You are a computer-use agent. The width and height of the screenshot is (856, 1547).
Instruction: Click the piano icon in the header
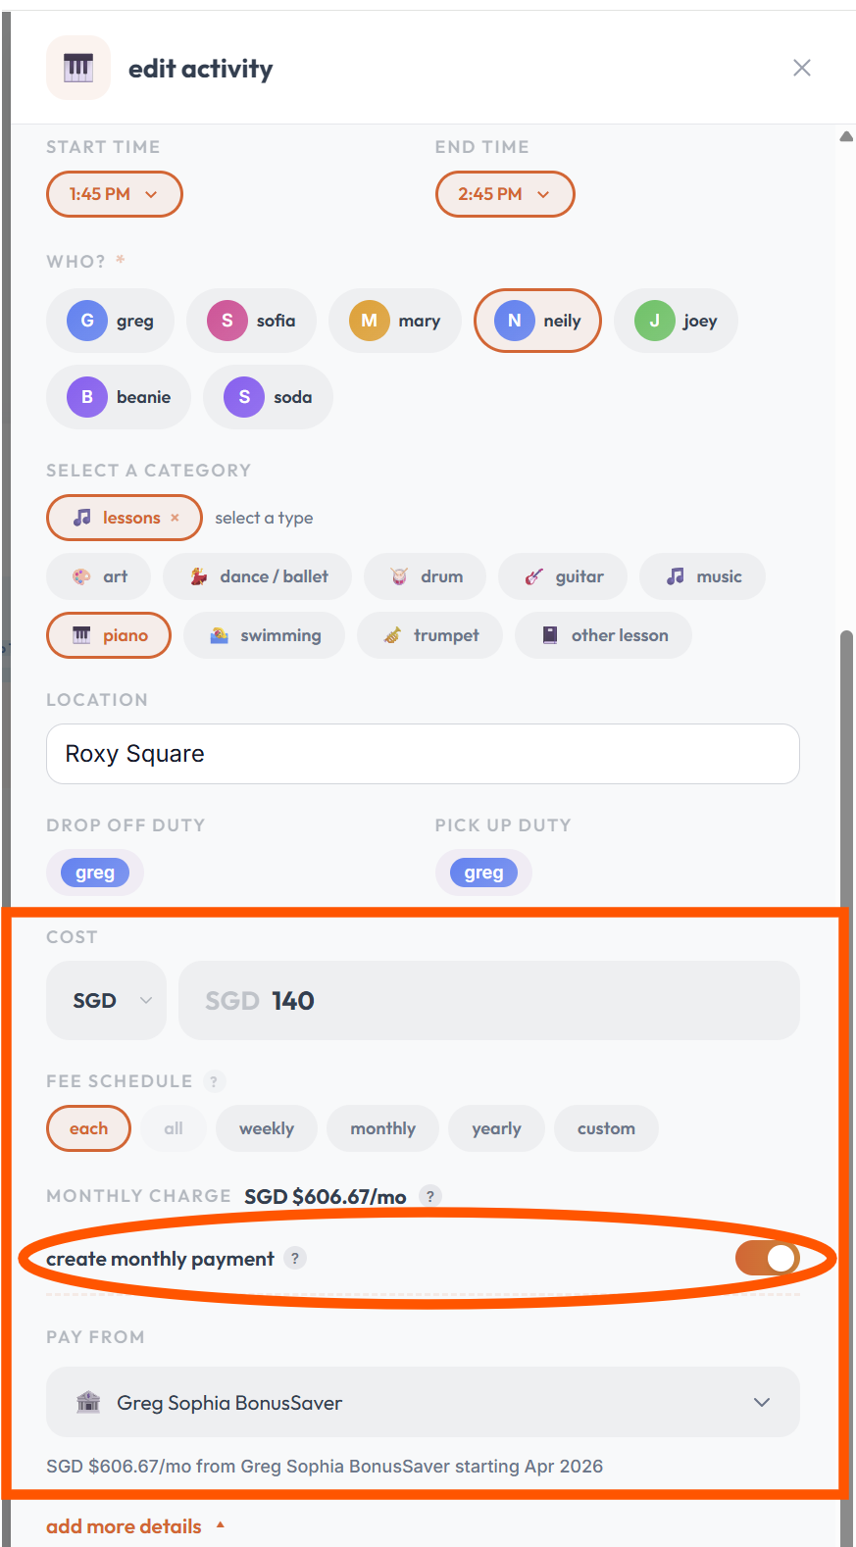78,68
